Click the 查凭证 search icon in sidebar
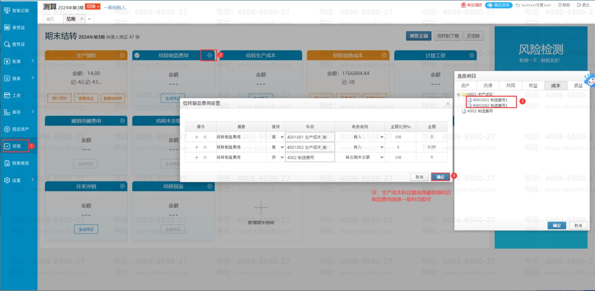 [7, 44]
